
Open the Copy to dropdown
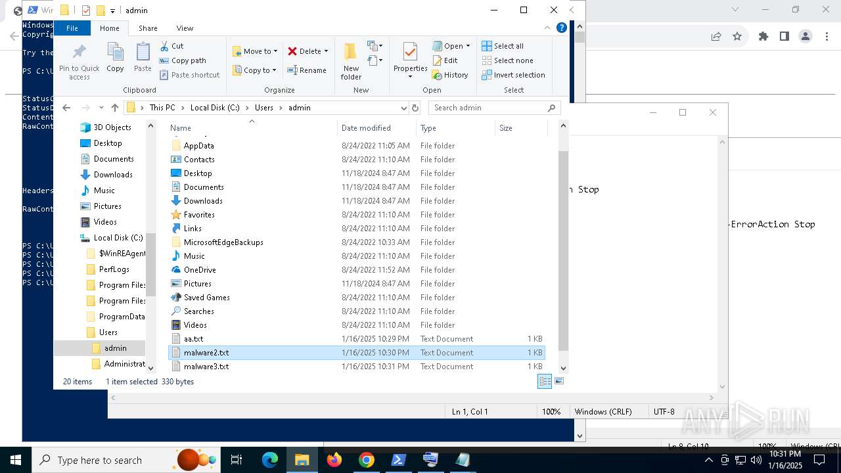(255, 70)
